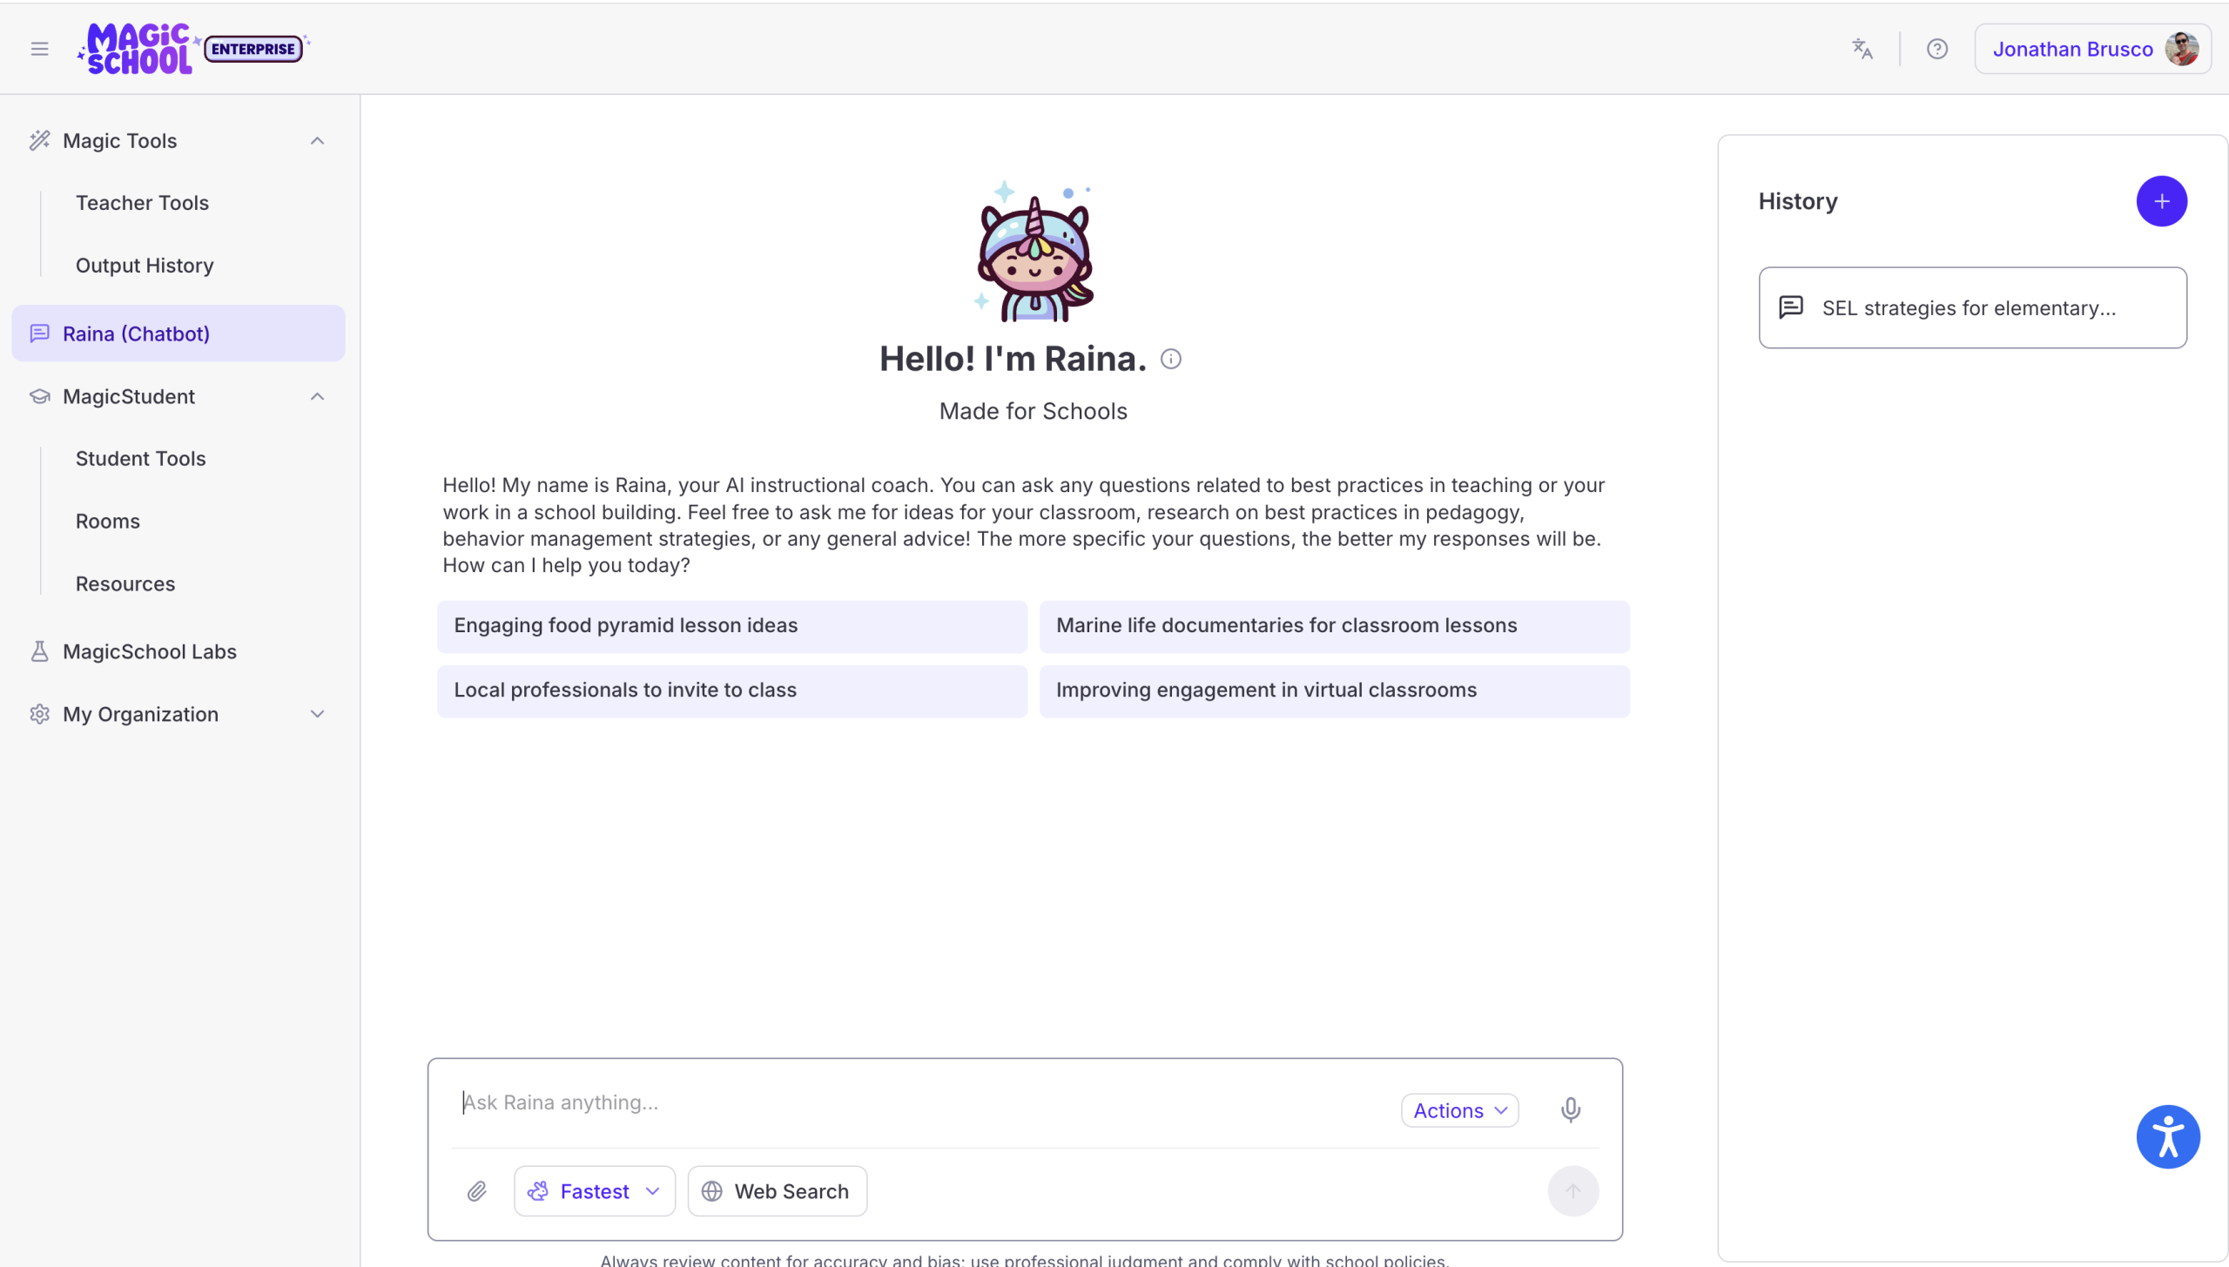Attach a file with paperclip icon

pyautogui.click(x=476, y=1190)
